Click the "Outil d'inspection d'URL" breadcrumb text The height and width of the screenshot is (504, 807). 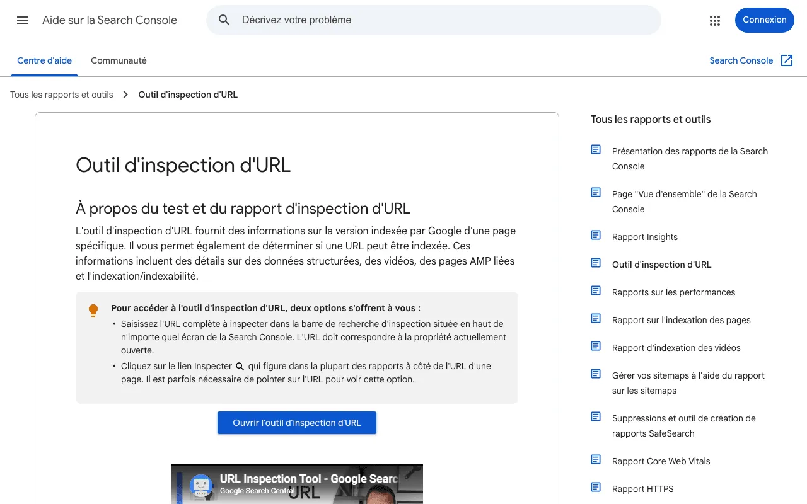pos(188,94)
